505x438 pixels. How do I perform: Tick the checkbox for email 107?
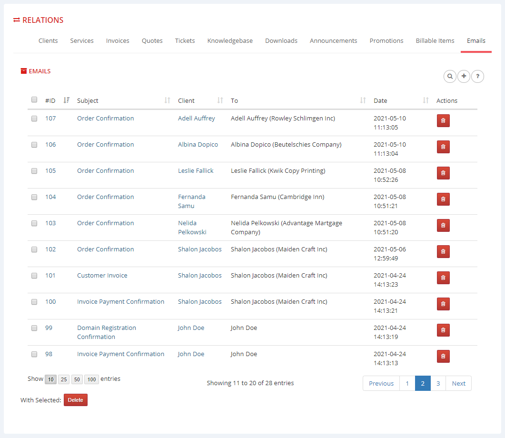click(34, 119)
